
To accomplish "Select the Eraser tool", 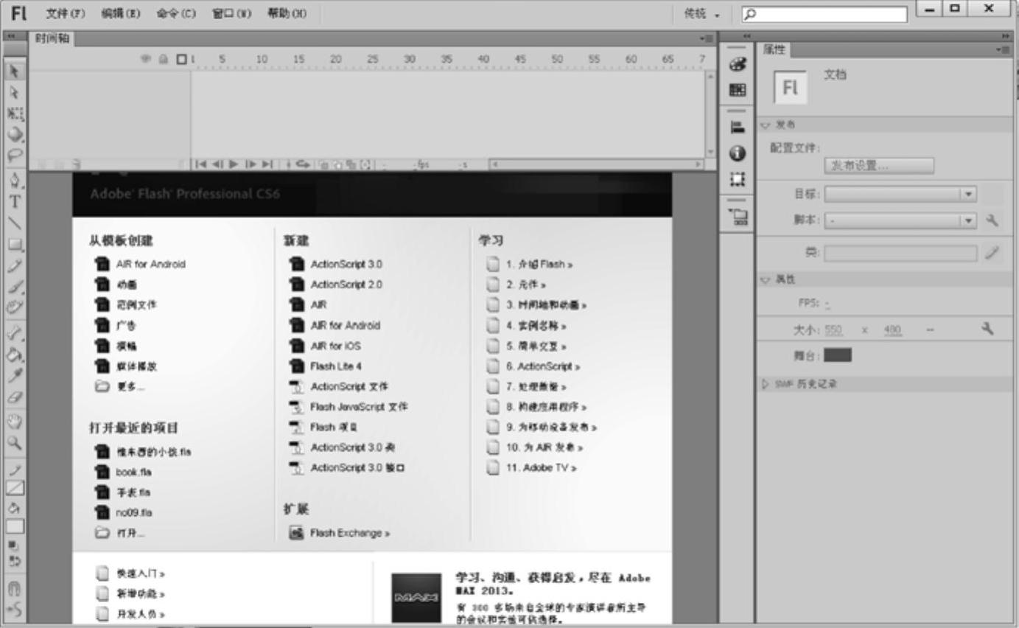I will 14,397.
